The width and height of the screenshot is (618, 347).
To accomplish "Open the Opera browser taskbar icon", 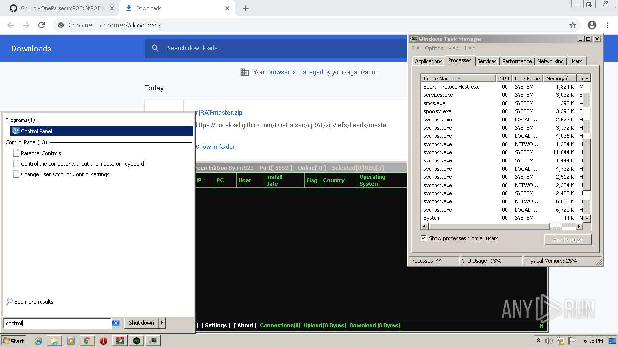I will pos(103,341).
